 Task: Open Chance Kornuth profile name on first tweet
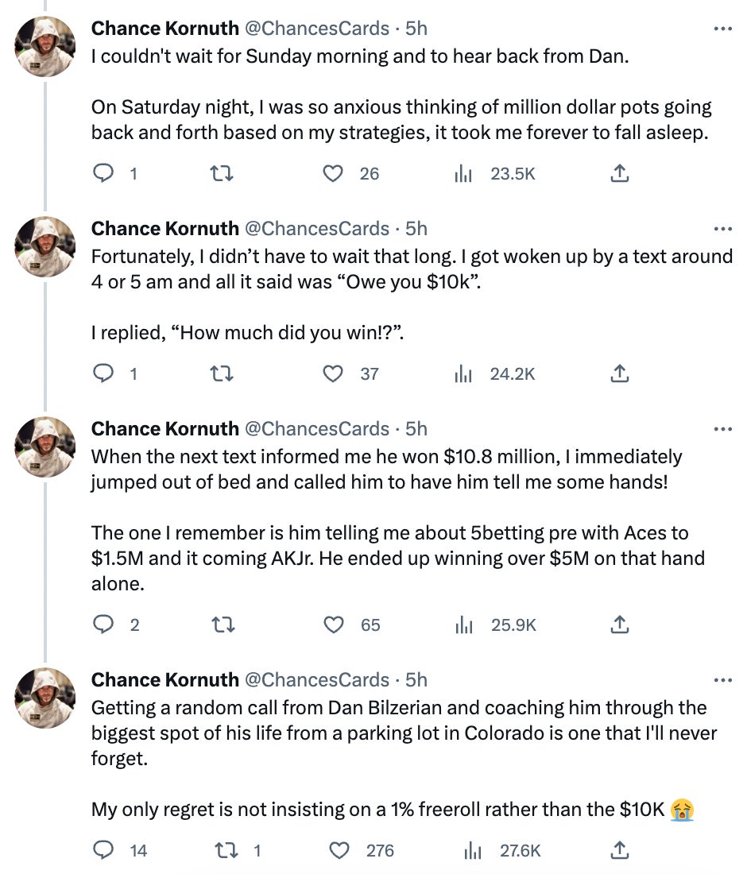(x=165, y=29)
